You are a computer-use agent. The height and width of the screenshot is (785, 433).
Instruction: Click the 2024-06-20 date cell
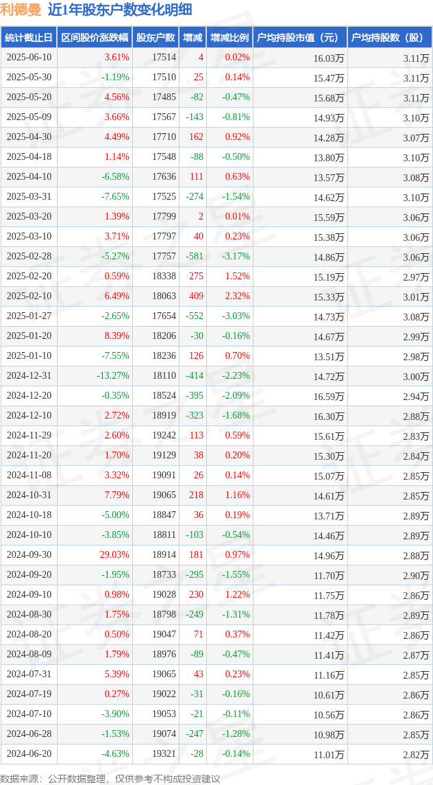click(29, 754)
